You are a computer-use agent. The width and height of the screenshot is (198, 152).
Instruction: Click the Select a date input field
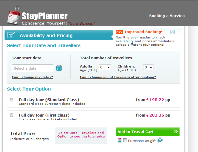32,68
